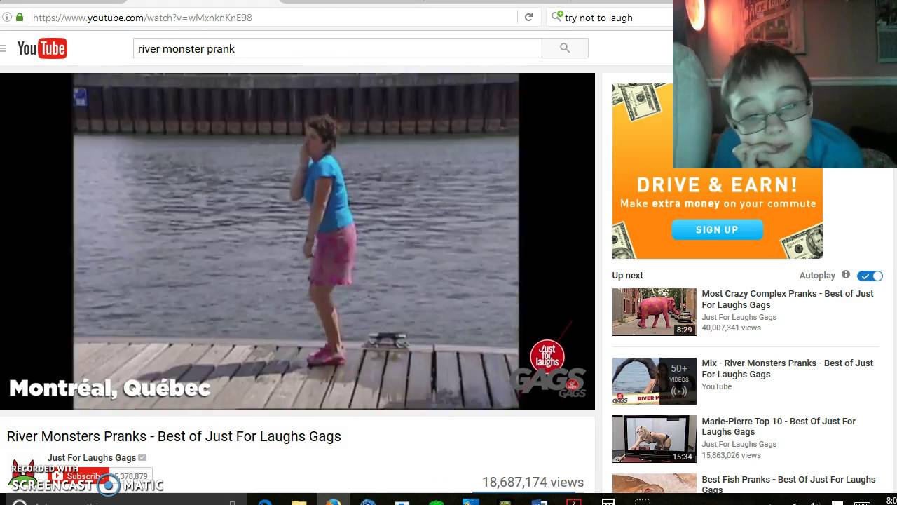Turn off the Autoplay switch
This screenshot has height=505, width=897.
[x=870, y=276]
